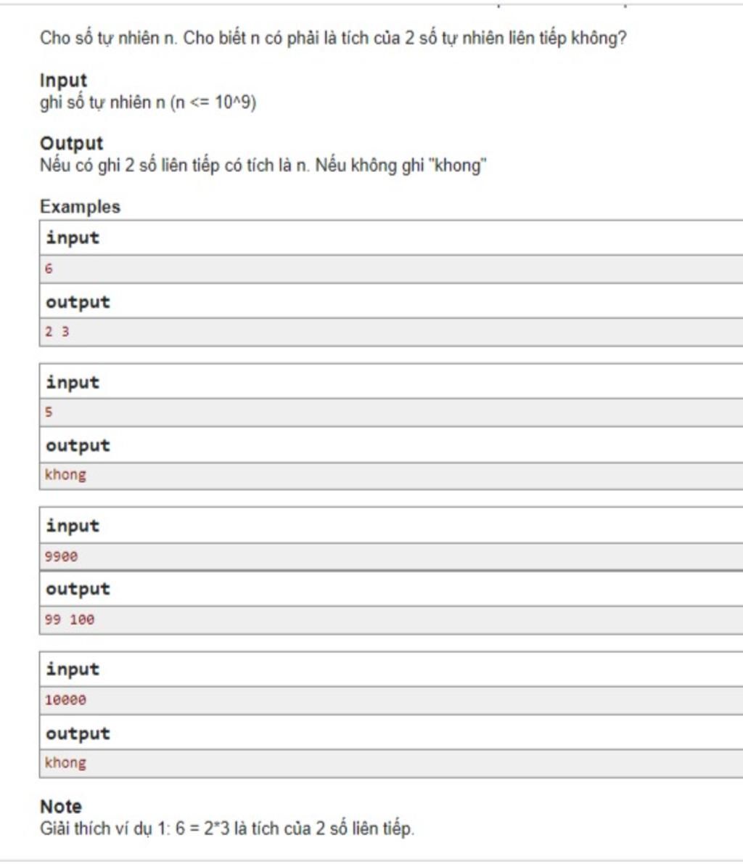
Task: Click the Output description mentioning "khong"
Action: coord(263,166)
